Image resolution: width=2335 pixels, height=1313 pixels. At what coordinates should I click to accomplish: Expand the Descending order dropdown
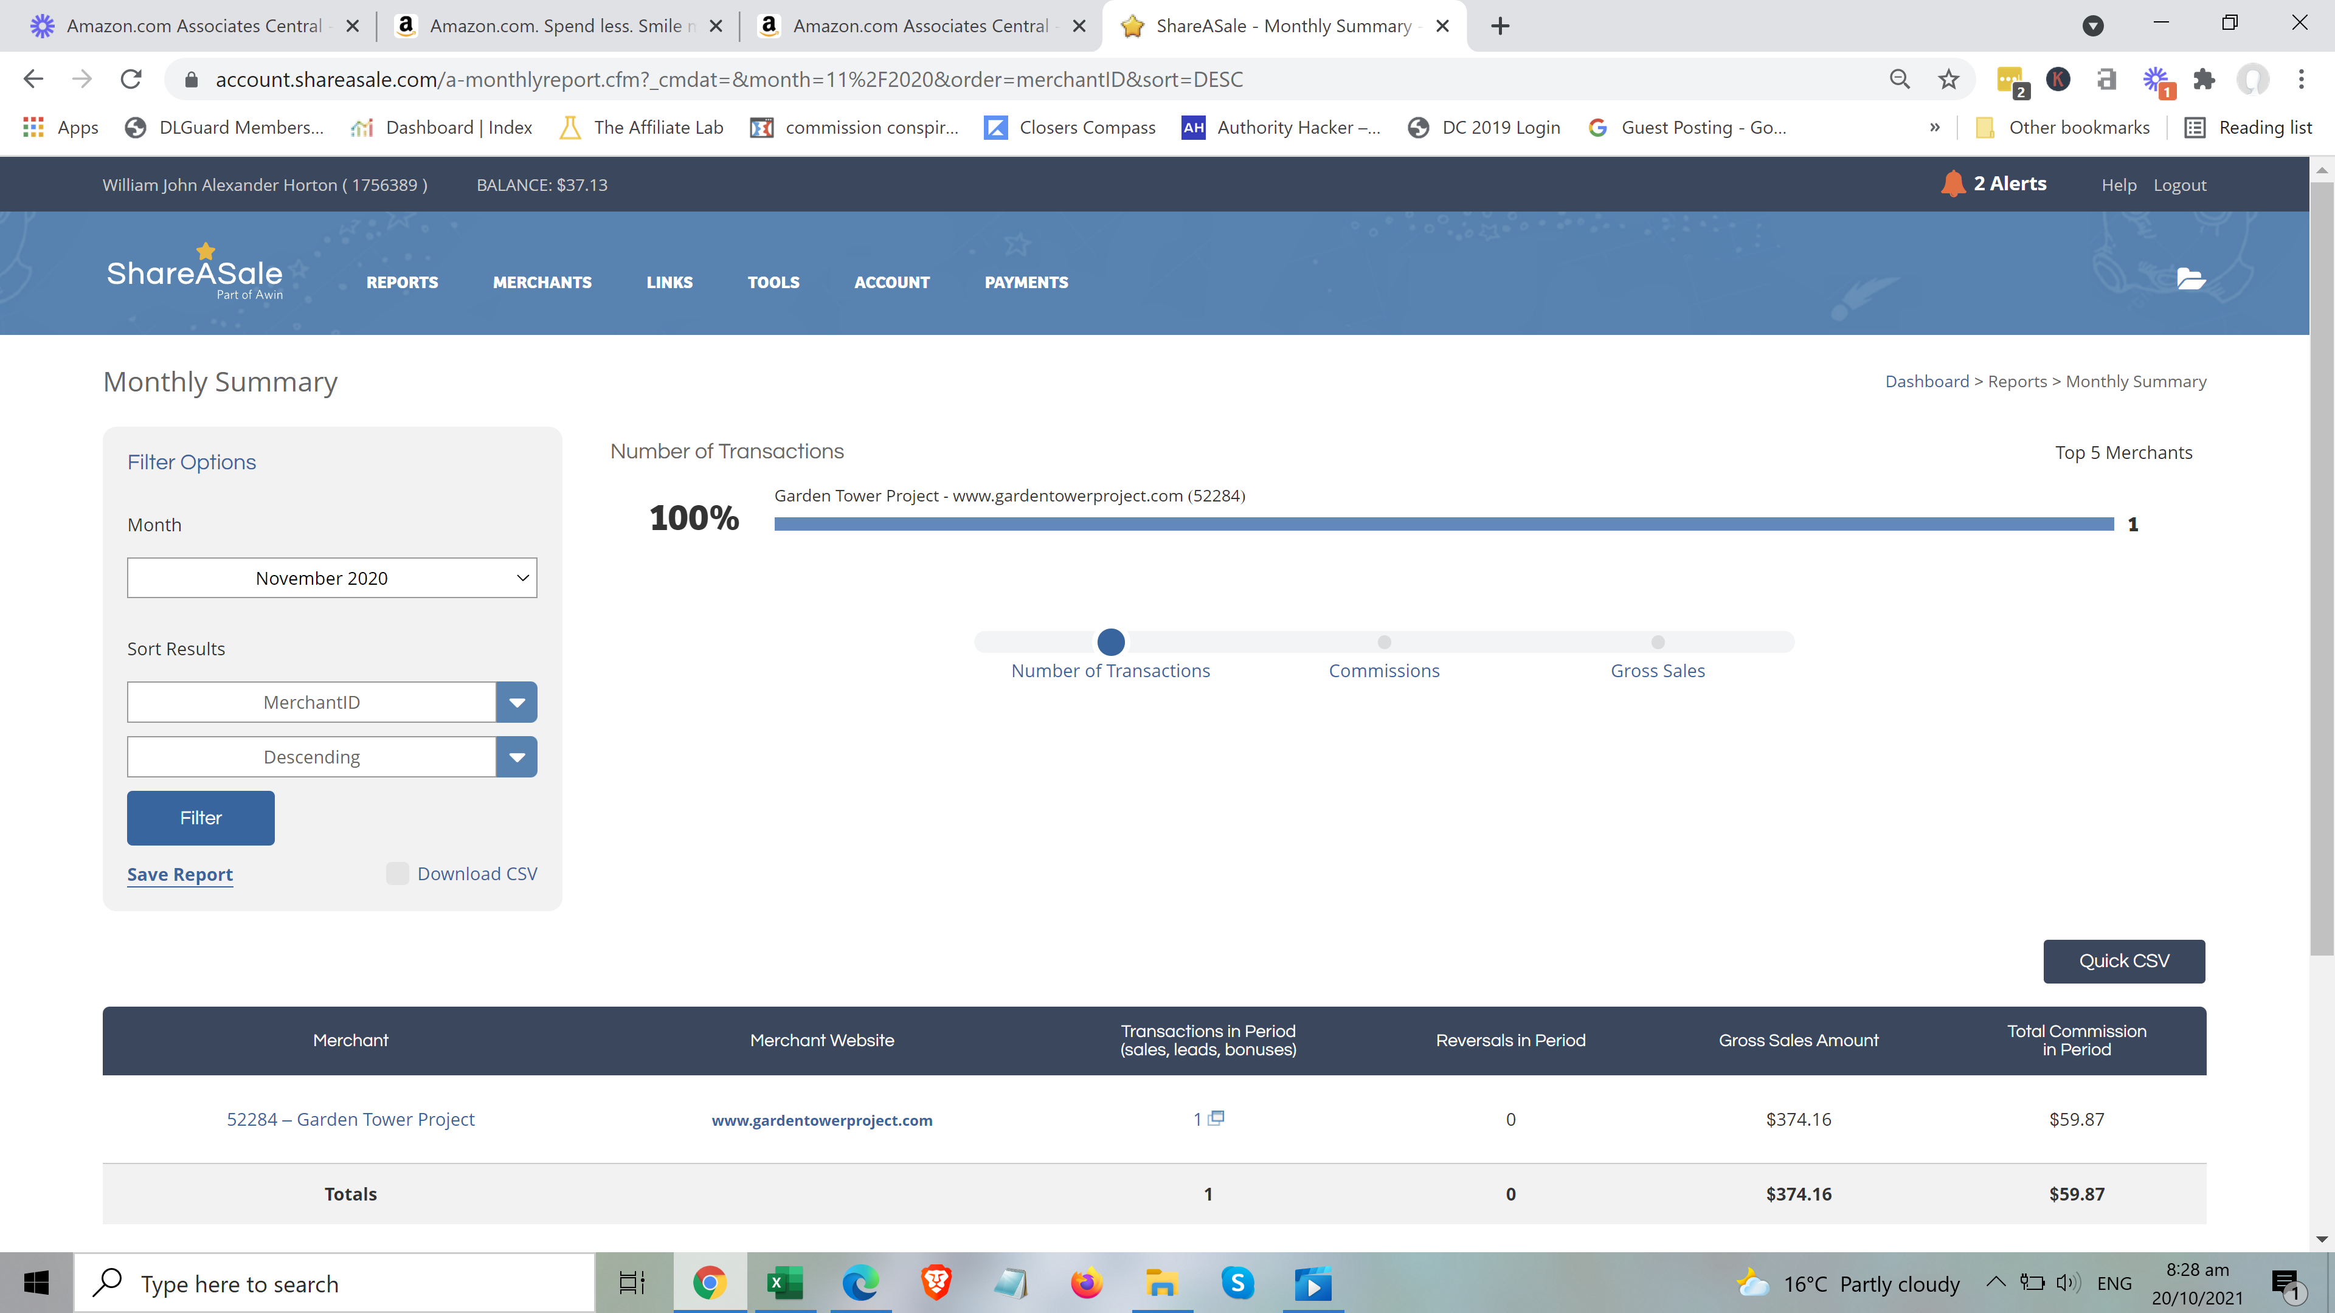point(517,757)
